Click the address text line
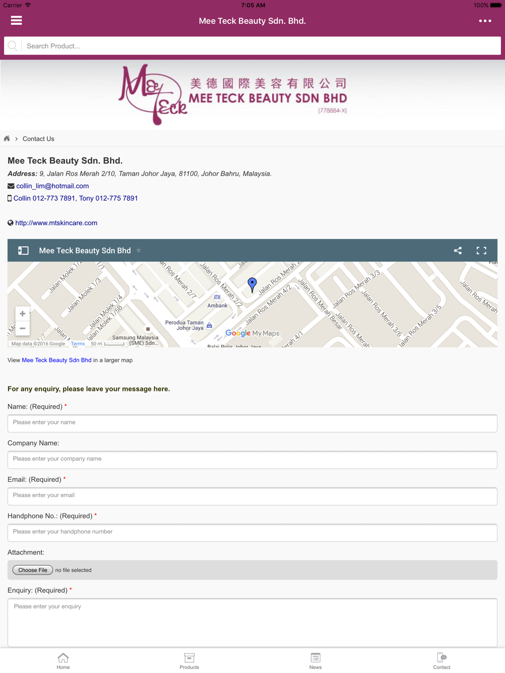 pyautogui.click(x=139, y=174)
